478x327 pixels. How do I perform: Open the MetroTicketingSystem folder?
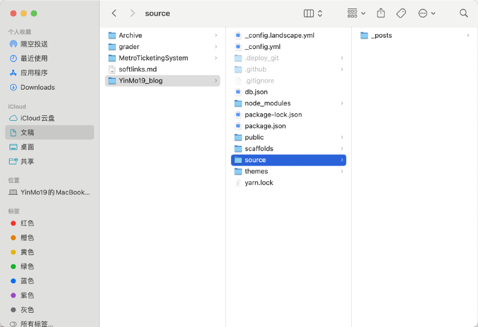[x=153, y=58]
